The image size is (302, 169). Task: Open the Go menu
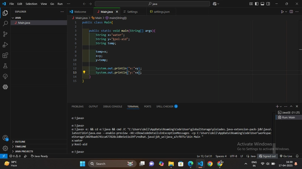tap(52, 4)
